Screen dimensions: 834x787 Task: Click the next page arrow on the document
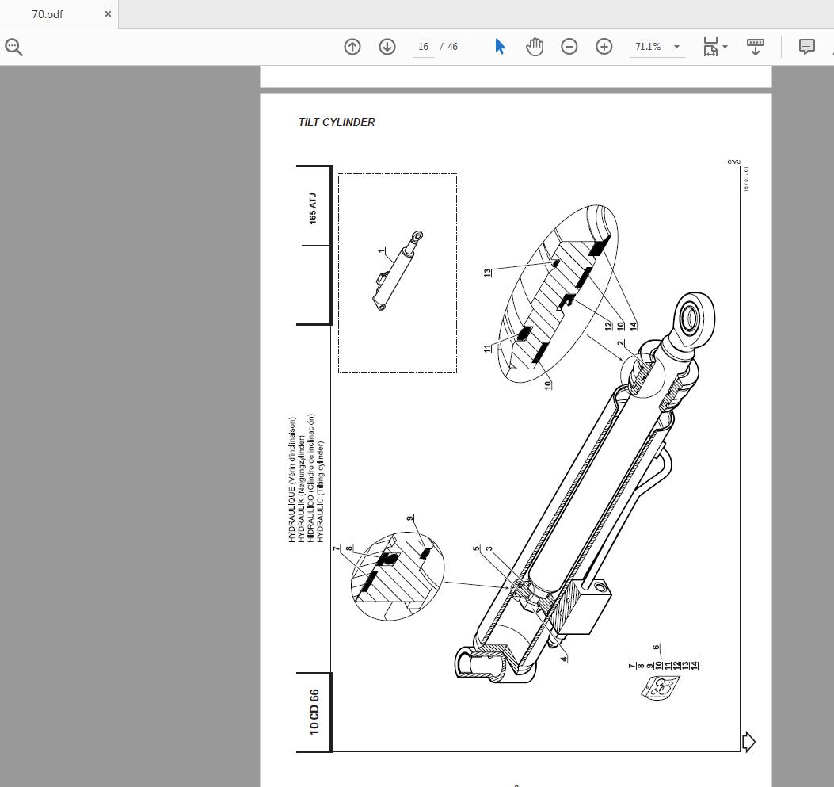(747, 742)
